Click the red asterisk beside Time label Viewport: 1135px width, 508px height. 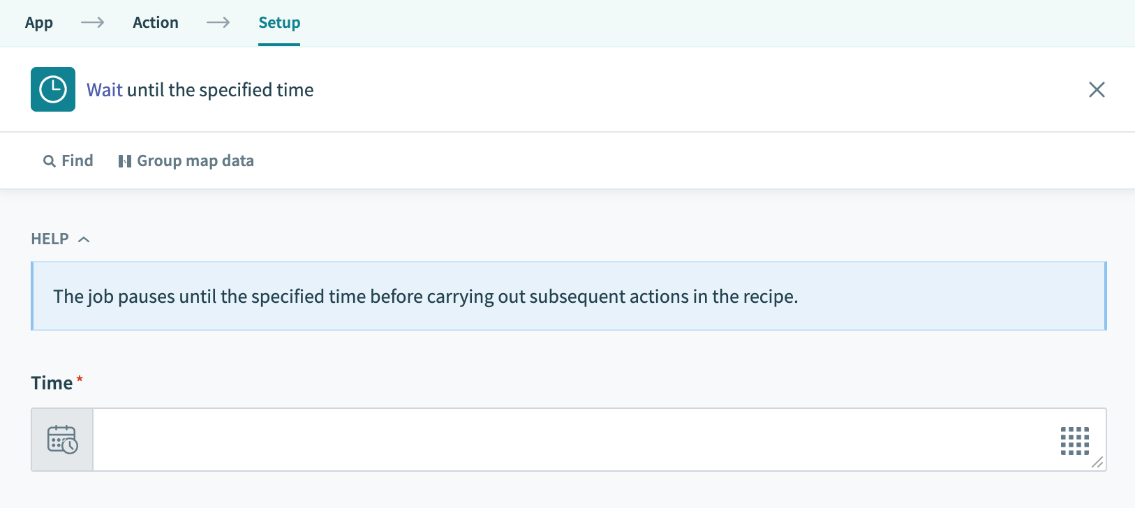pos(79,379)
